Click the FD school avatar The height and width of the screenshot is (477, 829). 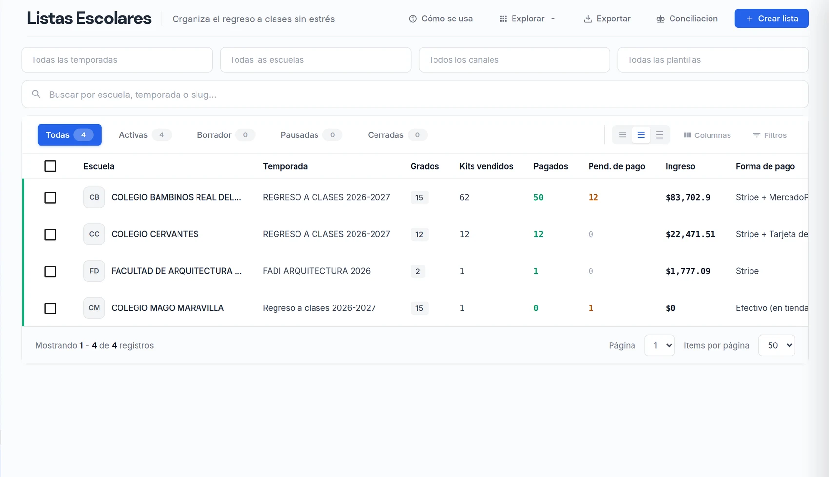click(94, 271)
